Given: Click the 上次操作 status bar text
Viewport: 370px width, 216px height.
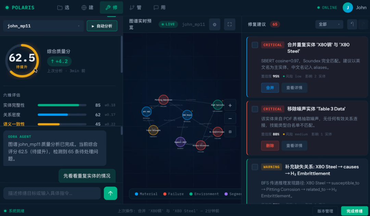Looking at the screenshot, I should (169, 211).
